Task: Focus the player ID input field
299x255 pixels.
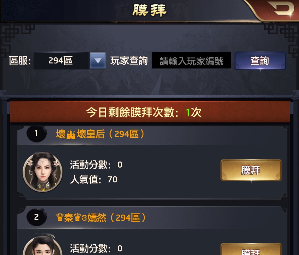Action: [x=191, y=61]
